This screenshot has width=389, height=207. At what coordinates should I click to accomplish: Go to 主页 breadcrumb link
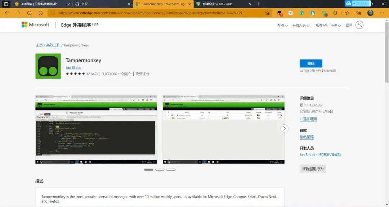pos(39,45)
